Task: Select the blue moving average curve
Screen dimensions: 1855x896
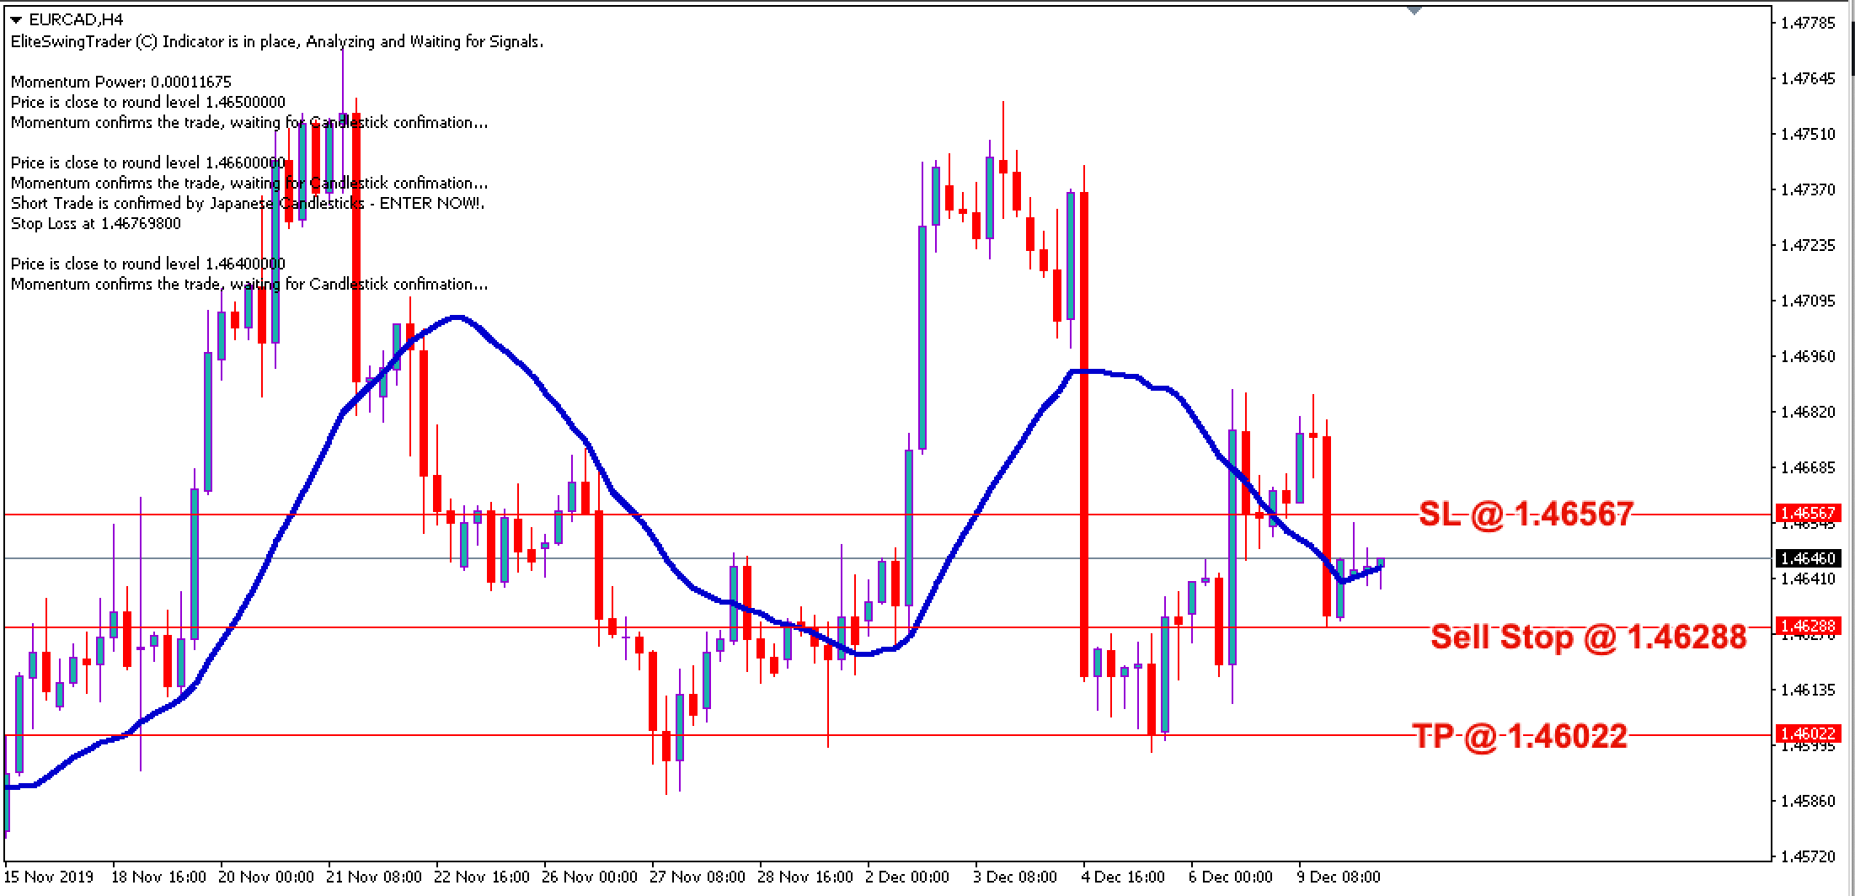Action: click(459, 318)
